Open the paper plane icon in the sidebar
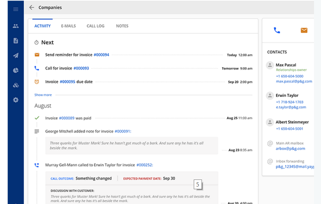The width and height of the screenshot is (321, 204). pos(16,56)
